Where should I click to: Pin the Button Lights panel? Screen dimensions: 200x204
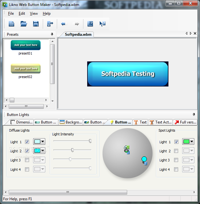pos(194,114)
